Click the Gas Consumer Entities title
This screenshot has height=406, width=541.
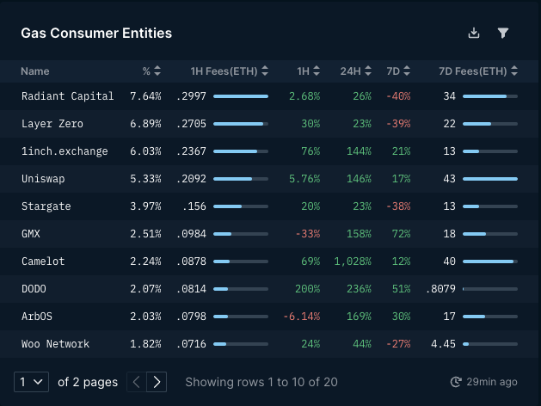point(96,33)
